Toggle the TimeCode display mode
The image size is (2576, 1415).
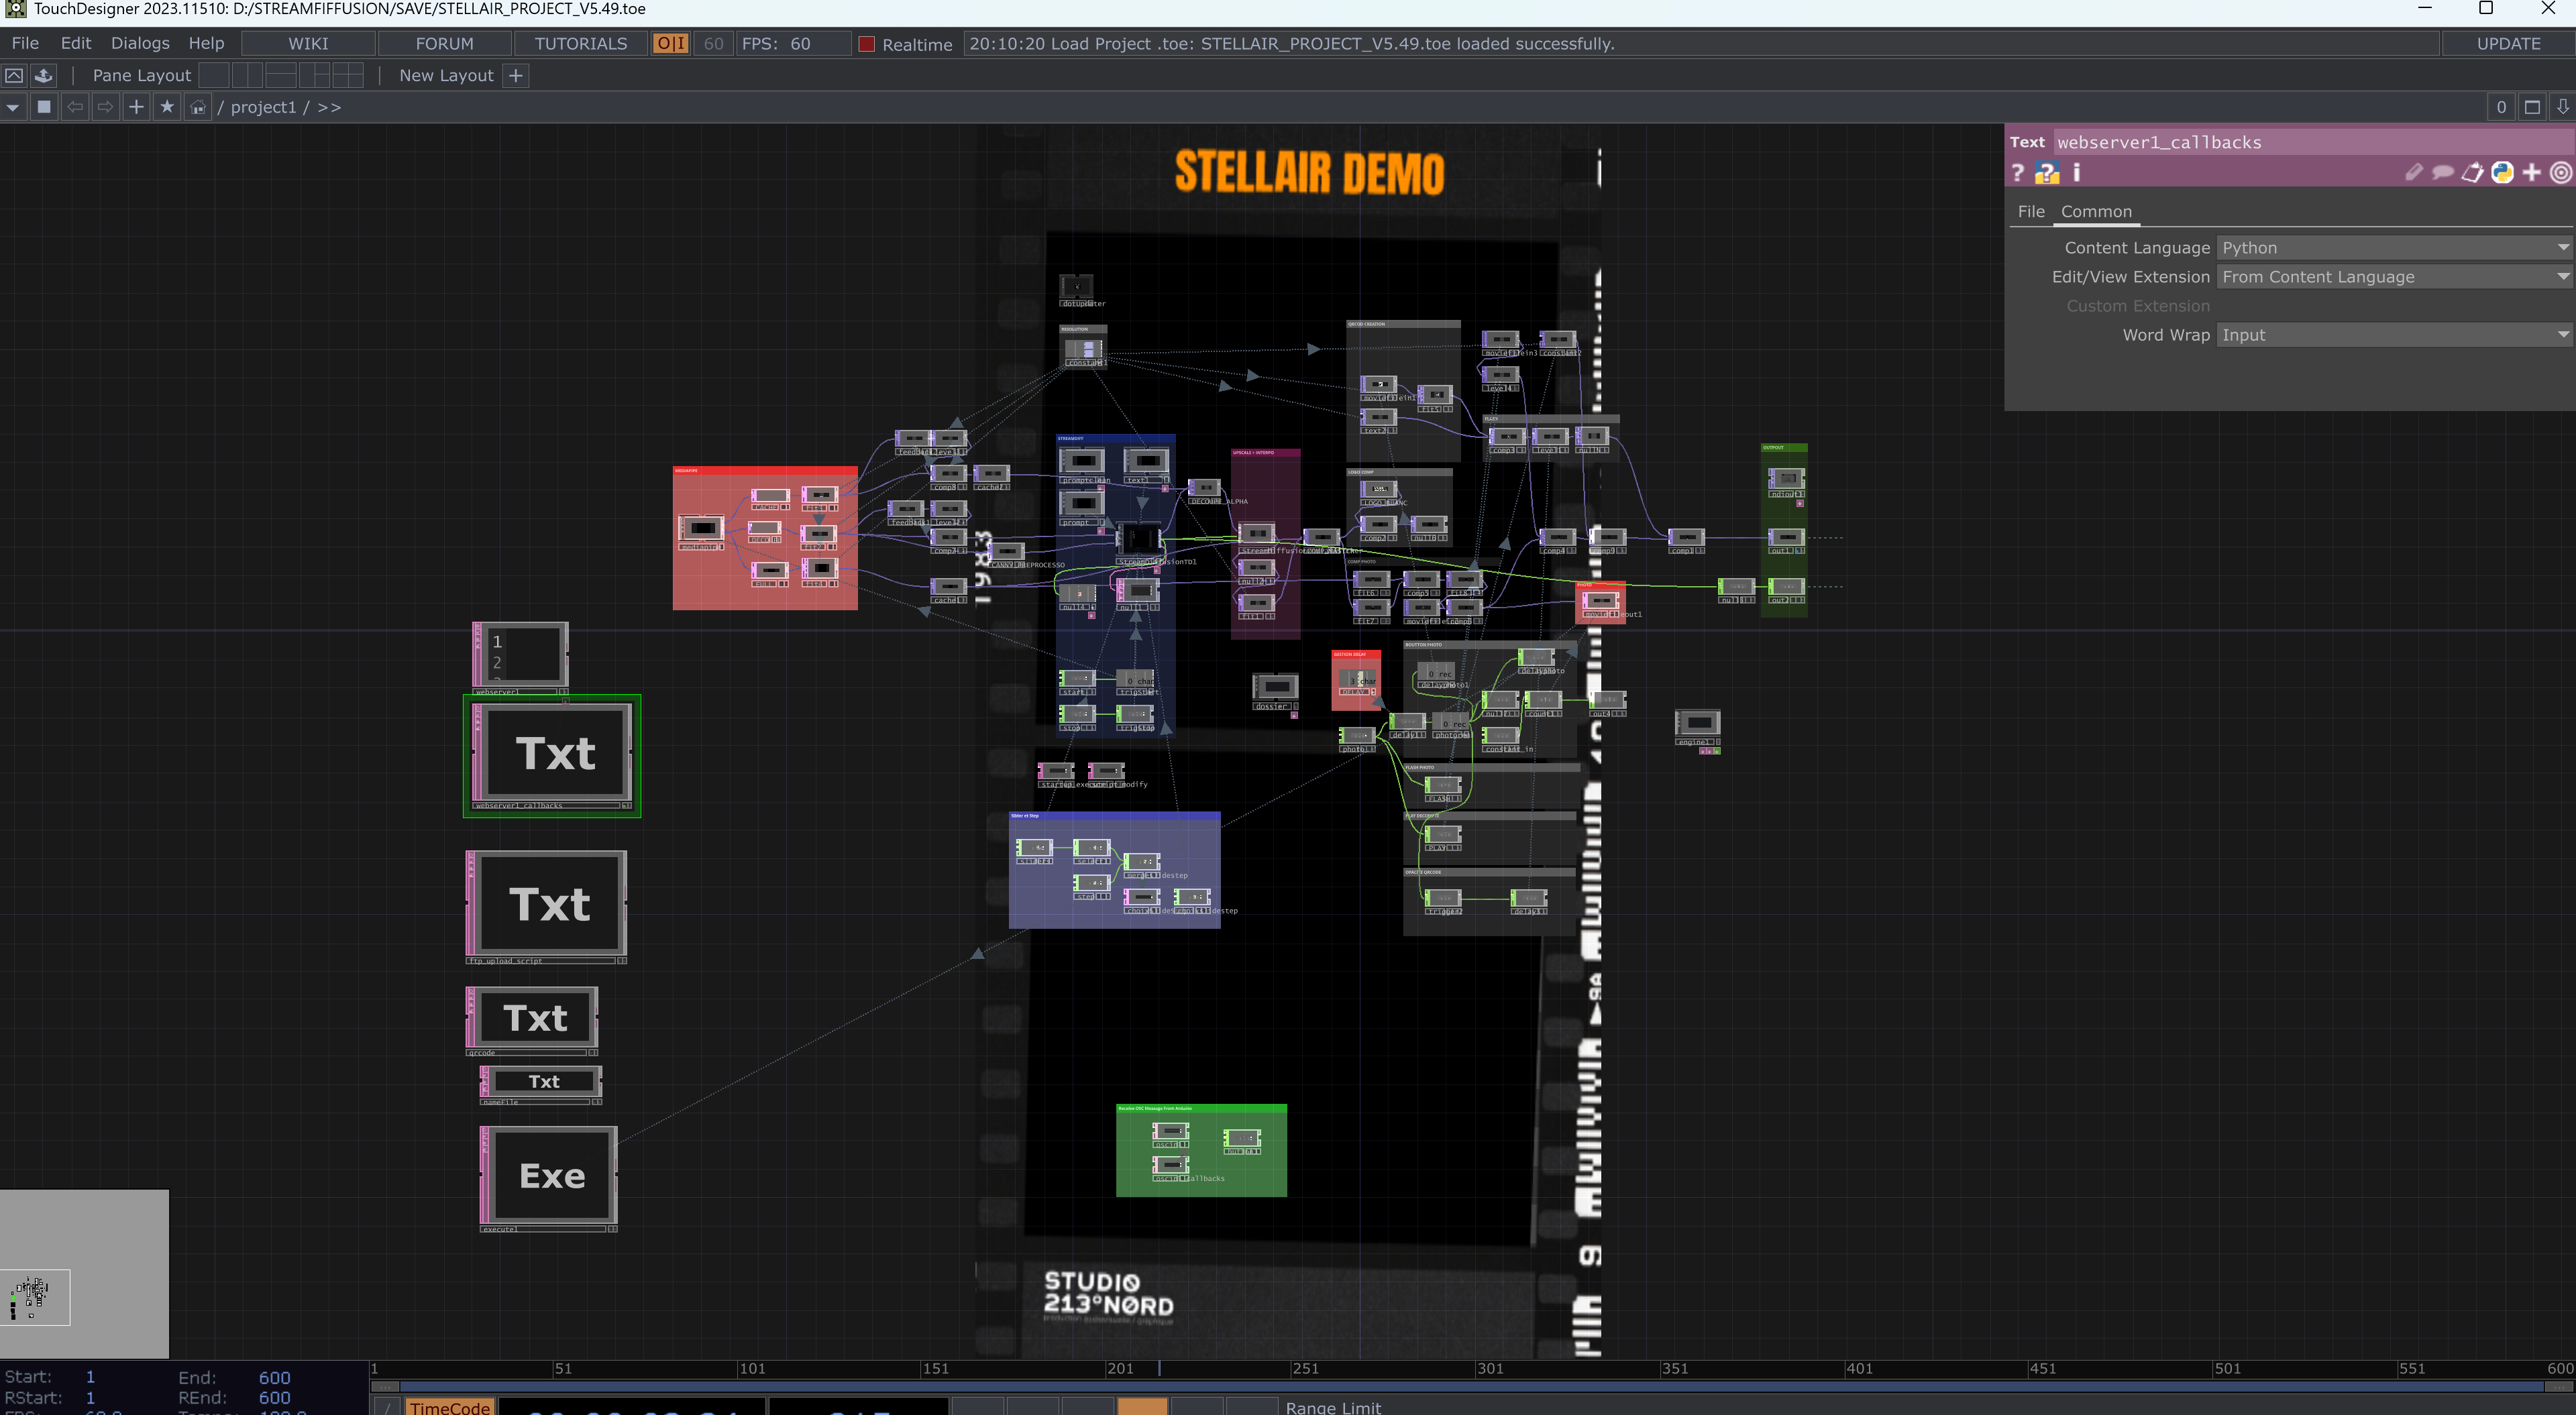click(449, 1406)
